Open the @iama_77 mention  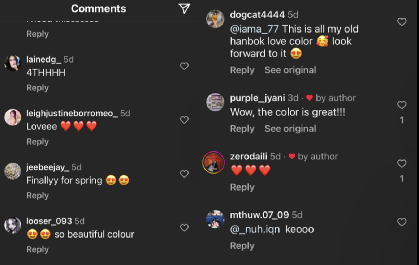click(255, 29)
